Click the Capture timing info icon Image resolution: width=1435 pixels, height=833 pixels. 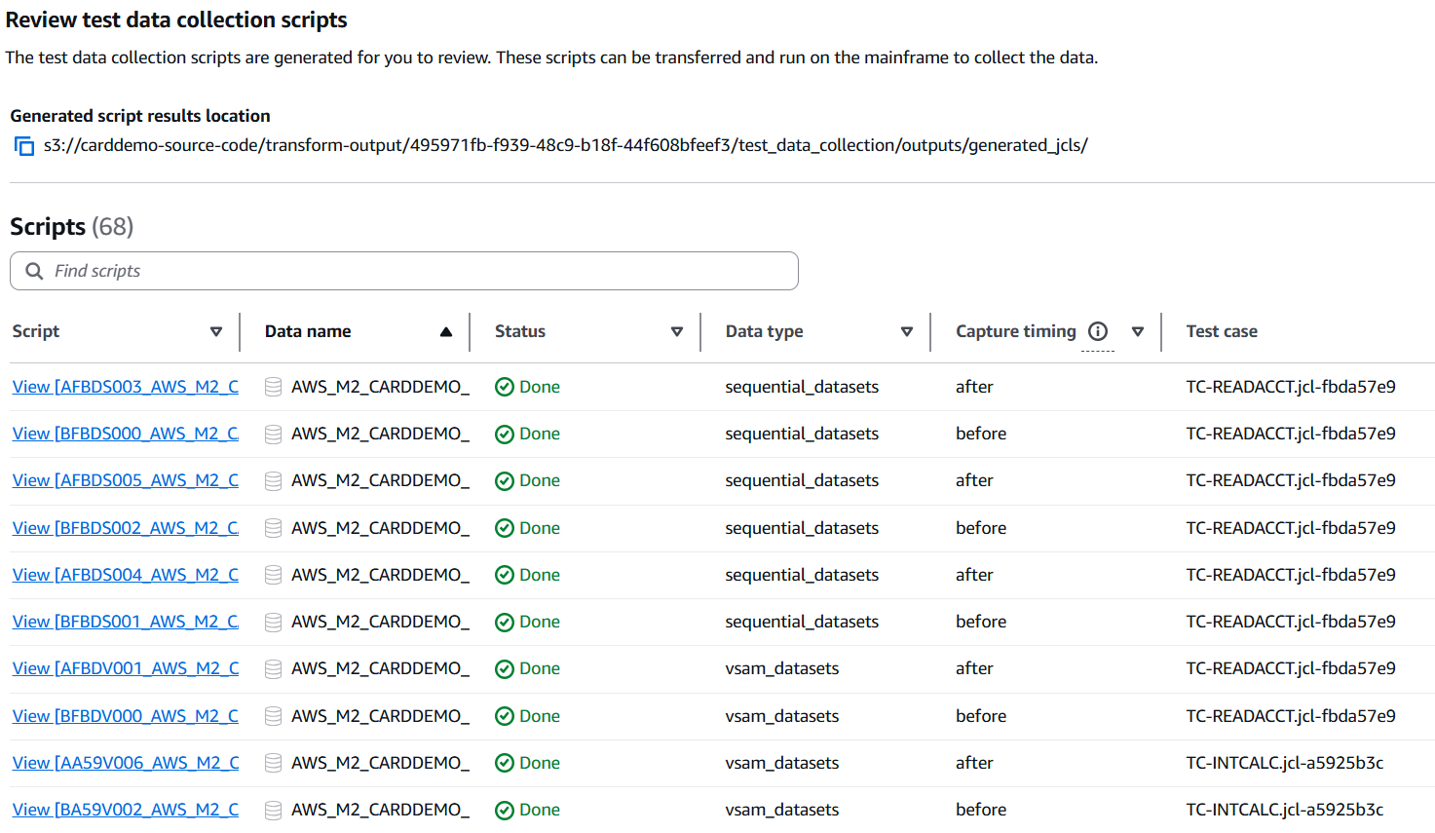coord(1098,331)
